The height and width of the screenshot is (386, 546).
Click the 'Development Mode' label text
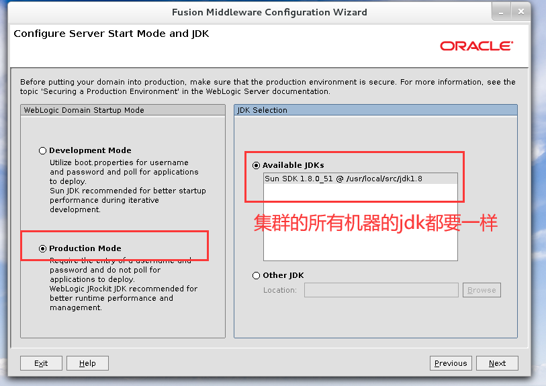90,150
